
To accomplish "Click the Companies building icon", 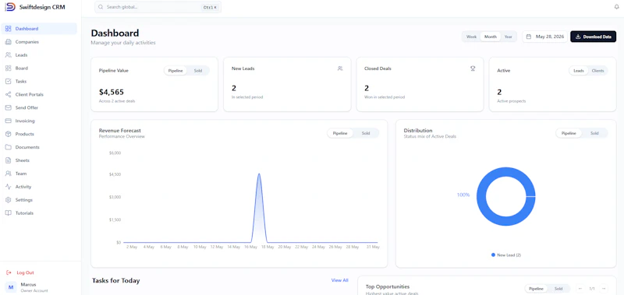I will tap(8, 42).
